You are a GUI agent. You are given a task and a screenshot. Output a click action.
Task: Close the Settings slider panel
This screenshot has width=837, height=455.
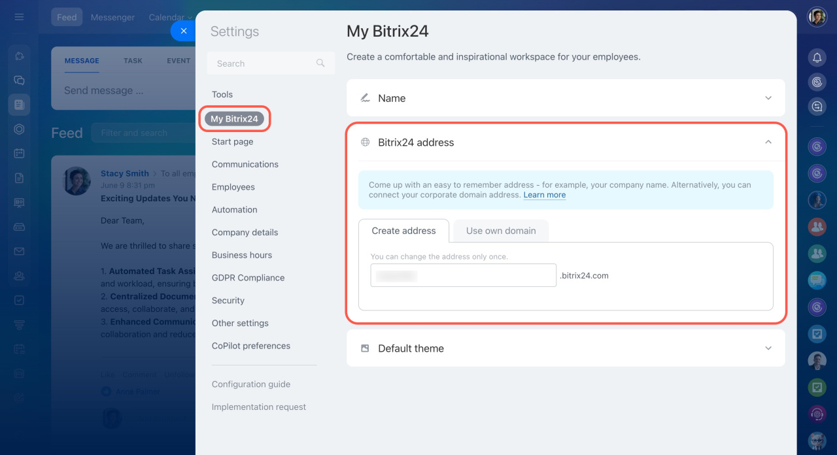tap(183, 31)
